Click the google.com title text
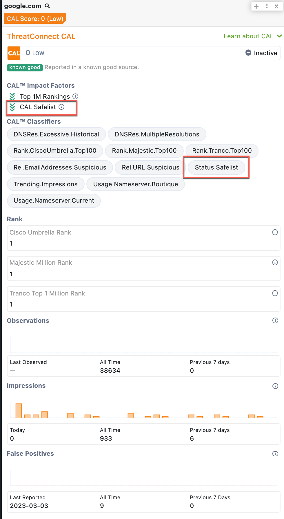The width and height of the screenshot is (284, 519). 23,6
